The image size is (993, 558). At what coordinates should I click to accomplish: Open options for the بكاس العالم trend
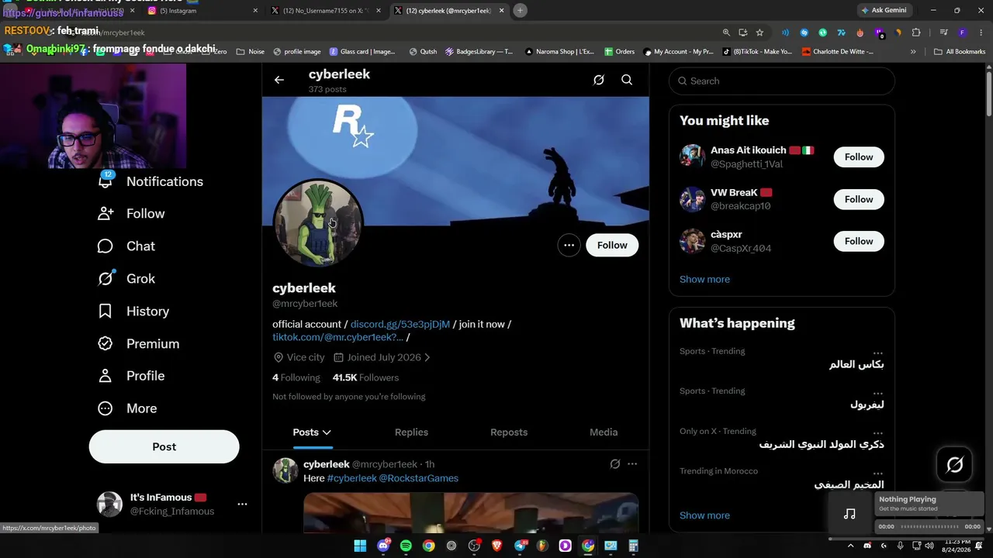[x=877, y=352]
